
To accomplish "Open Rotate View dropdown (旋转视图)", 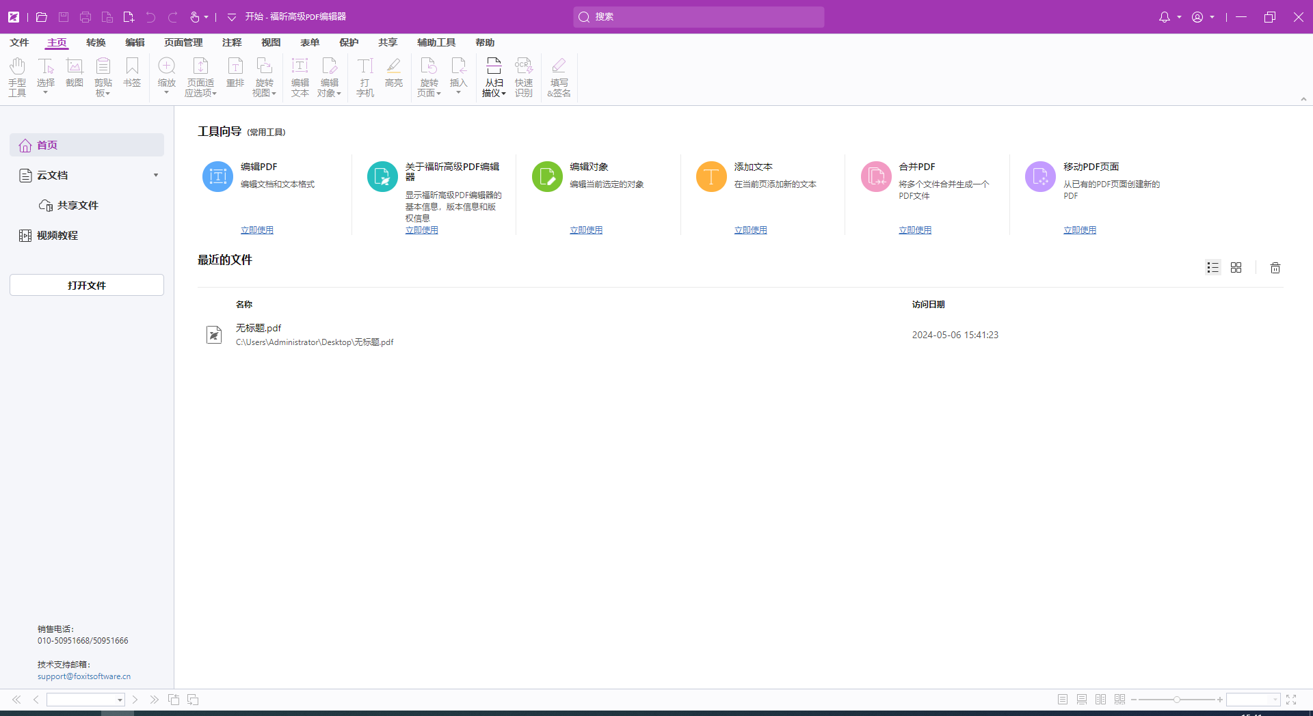I will click(264, 77).
